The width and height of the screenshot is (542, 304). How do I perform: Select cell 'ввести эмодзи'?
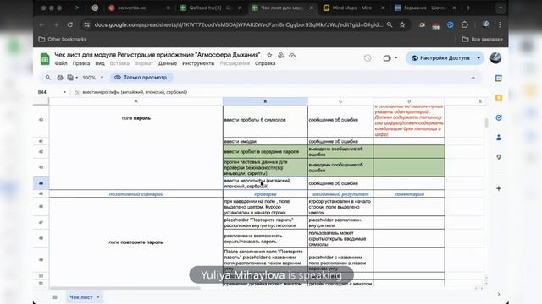(265, 141)
